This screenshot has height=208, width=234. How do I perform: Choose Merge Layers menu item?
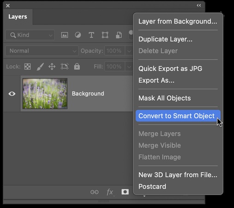[x=178, y=134]
